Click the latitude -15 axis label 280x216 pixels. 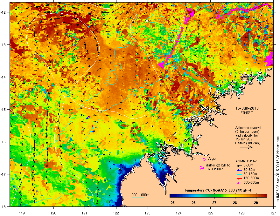coord(3,109)
